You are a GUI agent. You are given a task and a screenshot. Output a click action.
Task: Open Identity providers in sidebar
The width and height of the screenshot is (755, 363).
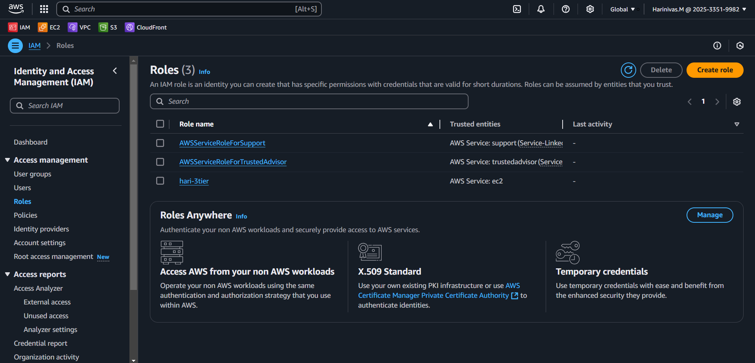pos(41,229)
